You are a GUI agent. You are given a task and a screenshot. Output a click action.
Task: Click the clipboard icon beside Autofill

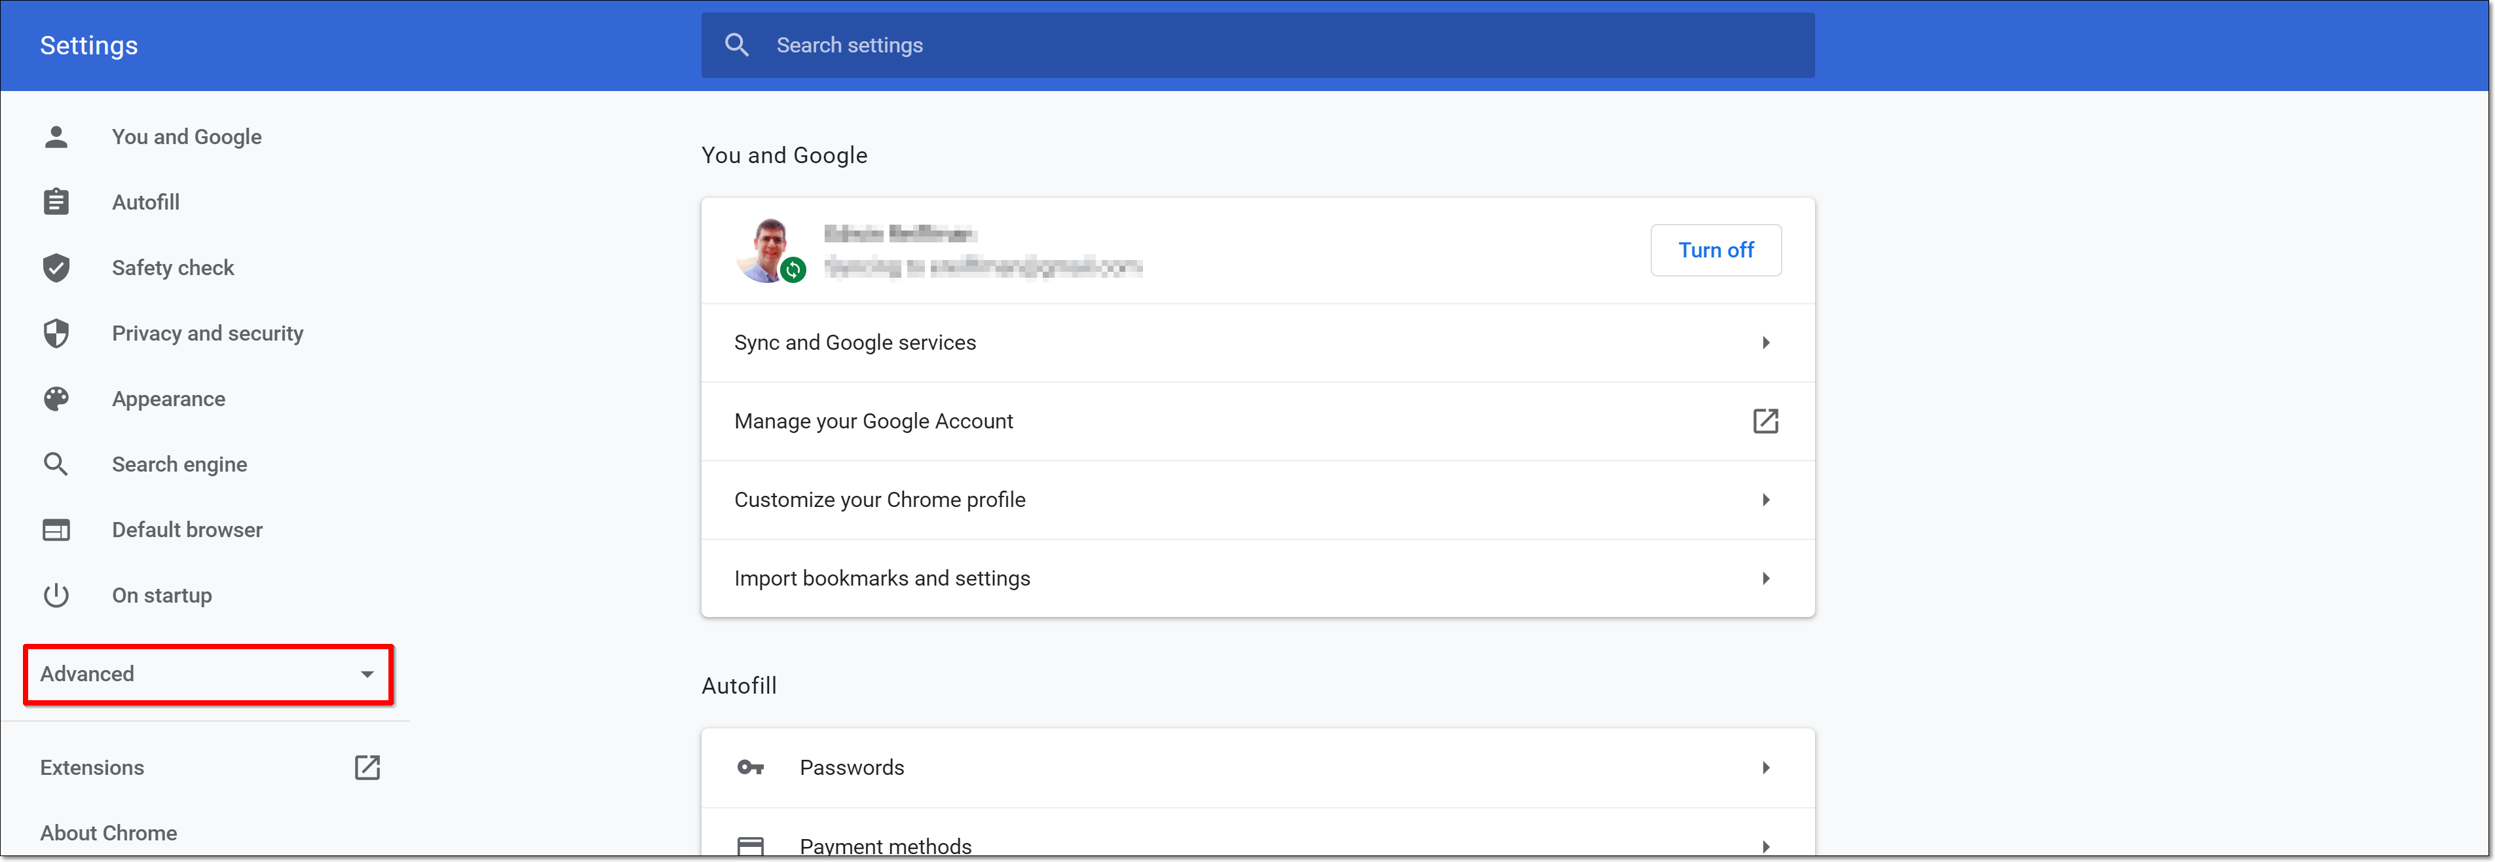pyautogui.click(x=56, y=202)
